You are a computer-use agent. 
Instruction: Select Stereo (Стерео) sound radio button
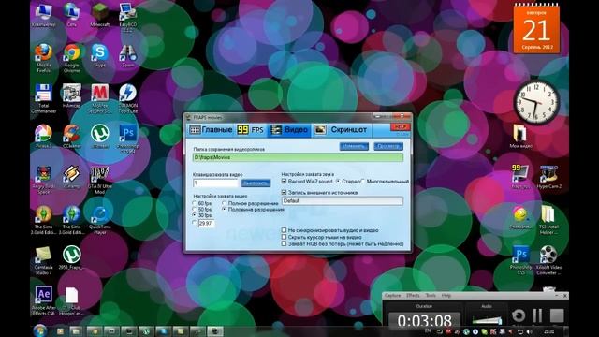[338, 181]
